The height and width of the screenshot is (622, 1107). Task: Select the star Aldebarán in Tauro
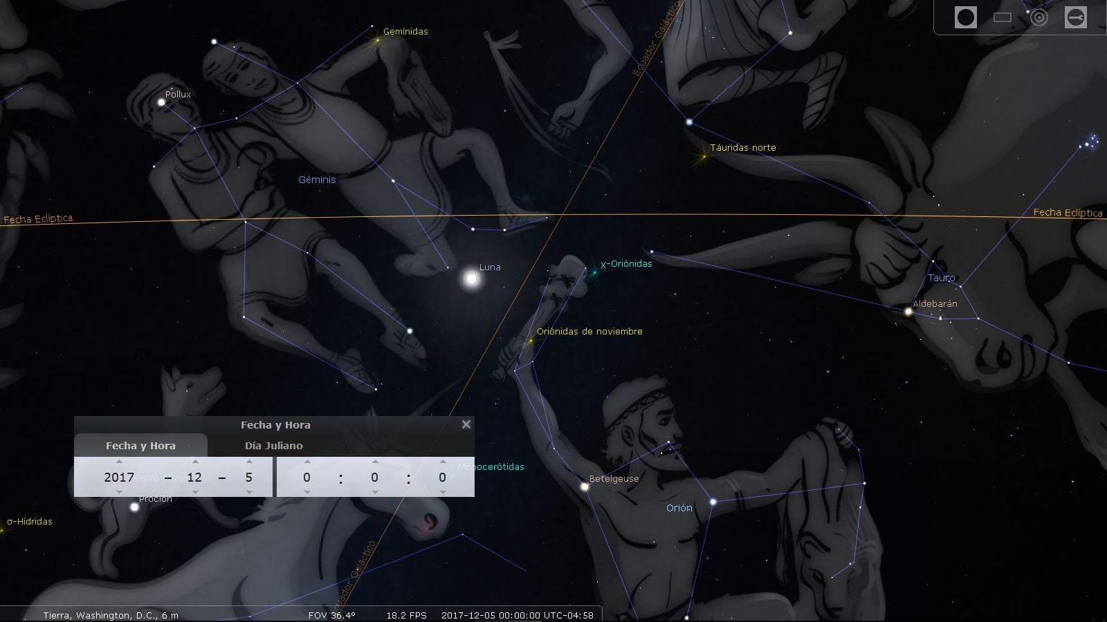908,312
